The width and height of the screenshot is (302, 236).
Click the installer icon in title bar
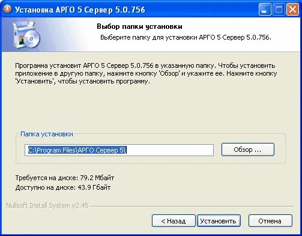7,9
